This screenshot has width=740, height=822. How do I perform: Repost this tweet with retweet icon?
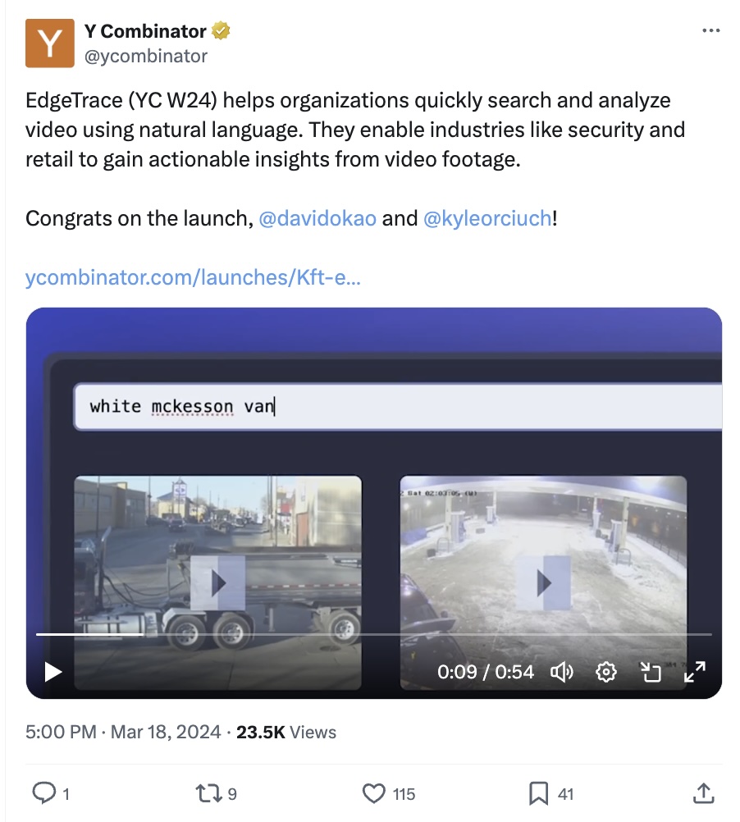(x=208, y=793)
